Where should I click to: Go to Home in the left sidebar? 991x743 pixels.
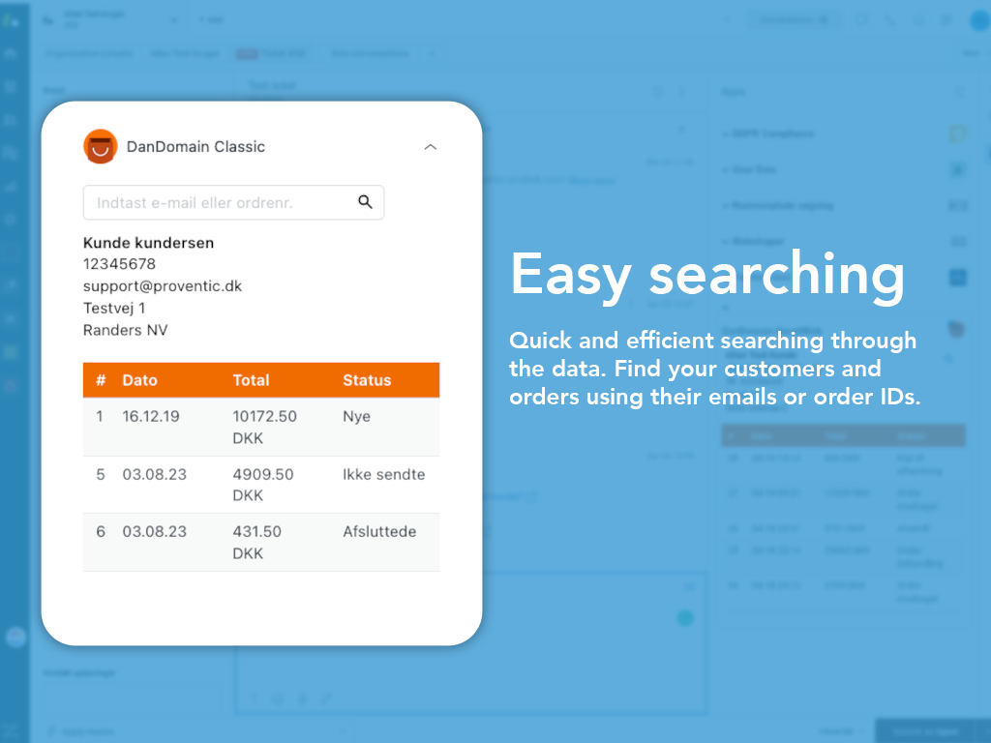[11, 54]
